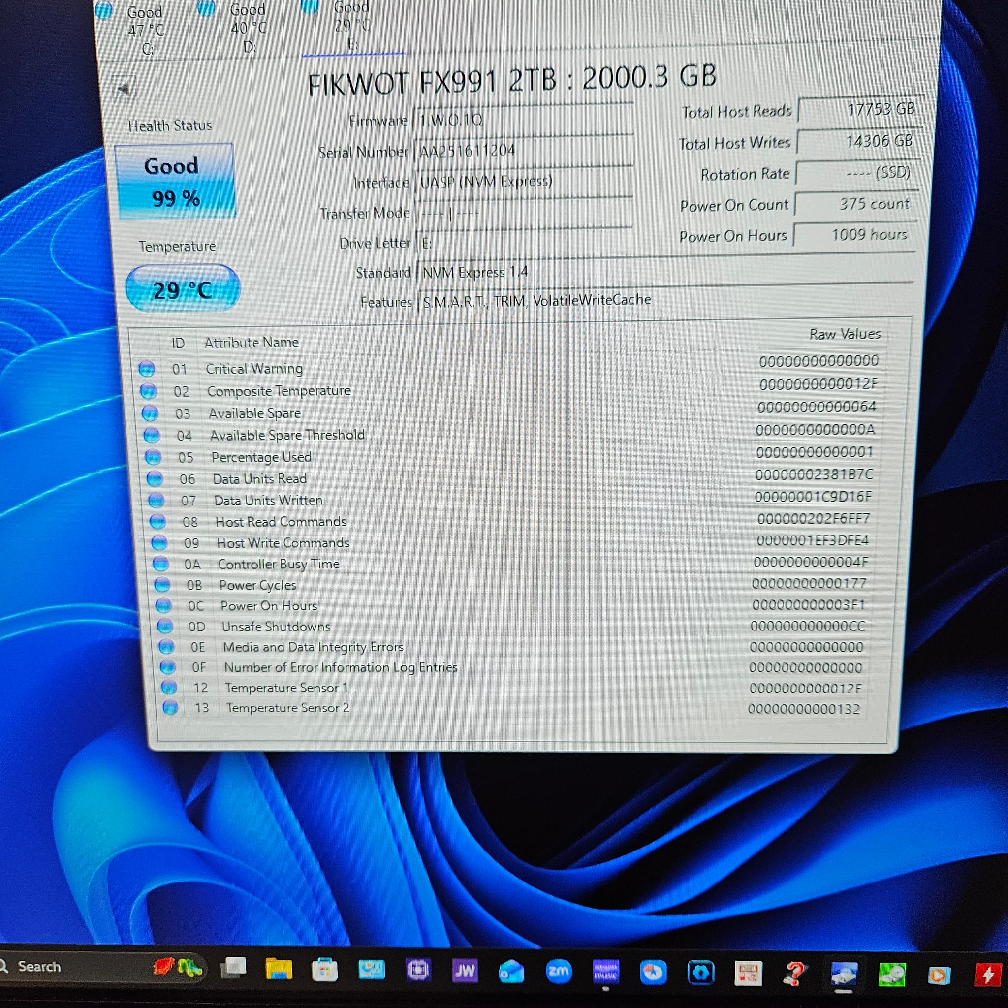Click the 29 °C temperature indicator
This screenshot has width=1008, height=1008.
pyautogui.click(x=182, y=289)
